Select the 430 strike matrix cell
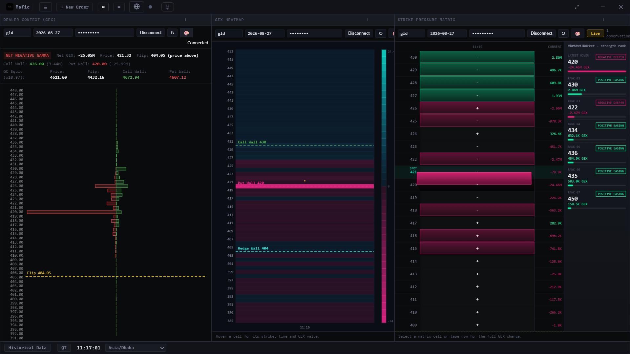 477,57
